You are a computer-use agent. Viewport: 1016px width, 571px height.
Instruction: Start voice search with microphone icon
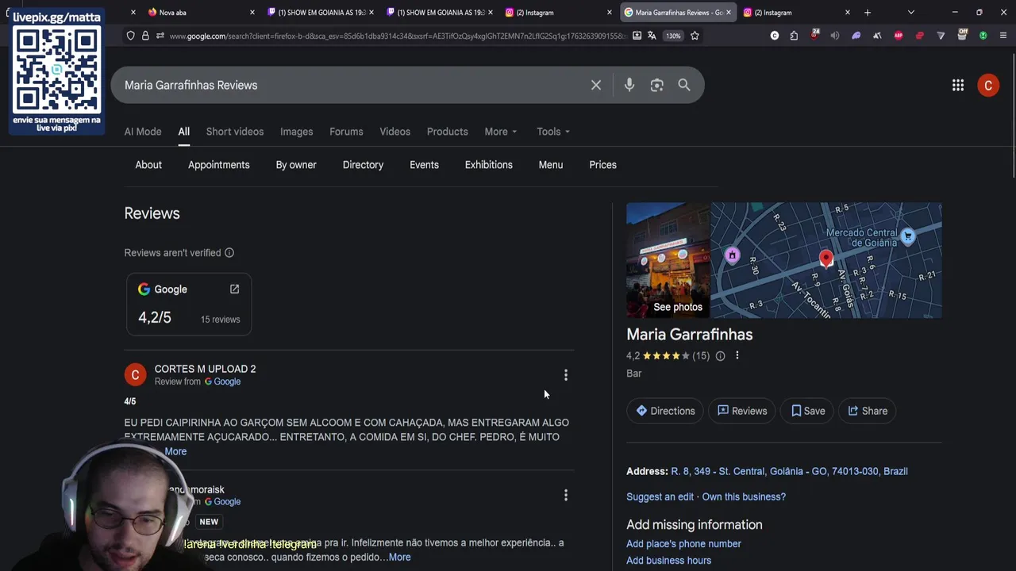629,85
